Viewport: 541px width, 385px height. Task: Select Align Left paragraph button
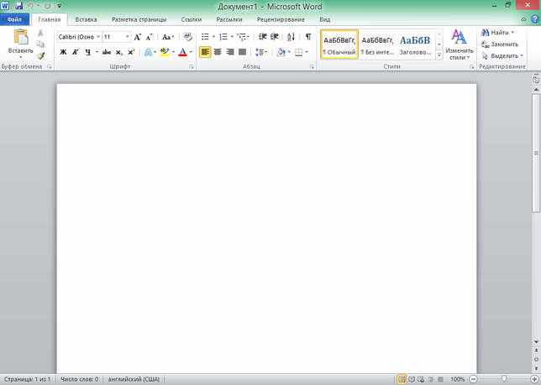[205, 52]
